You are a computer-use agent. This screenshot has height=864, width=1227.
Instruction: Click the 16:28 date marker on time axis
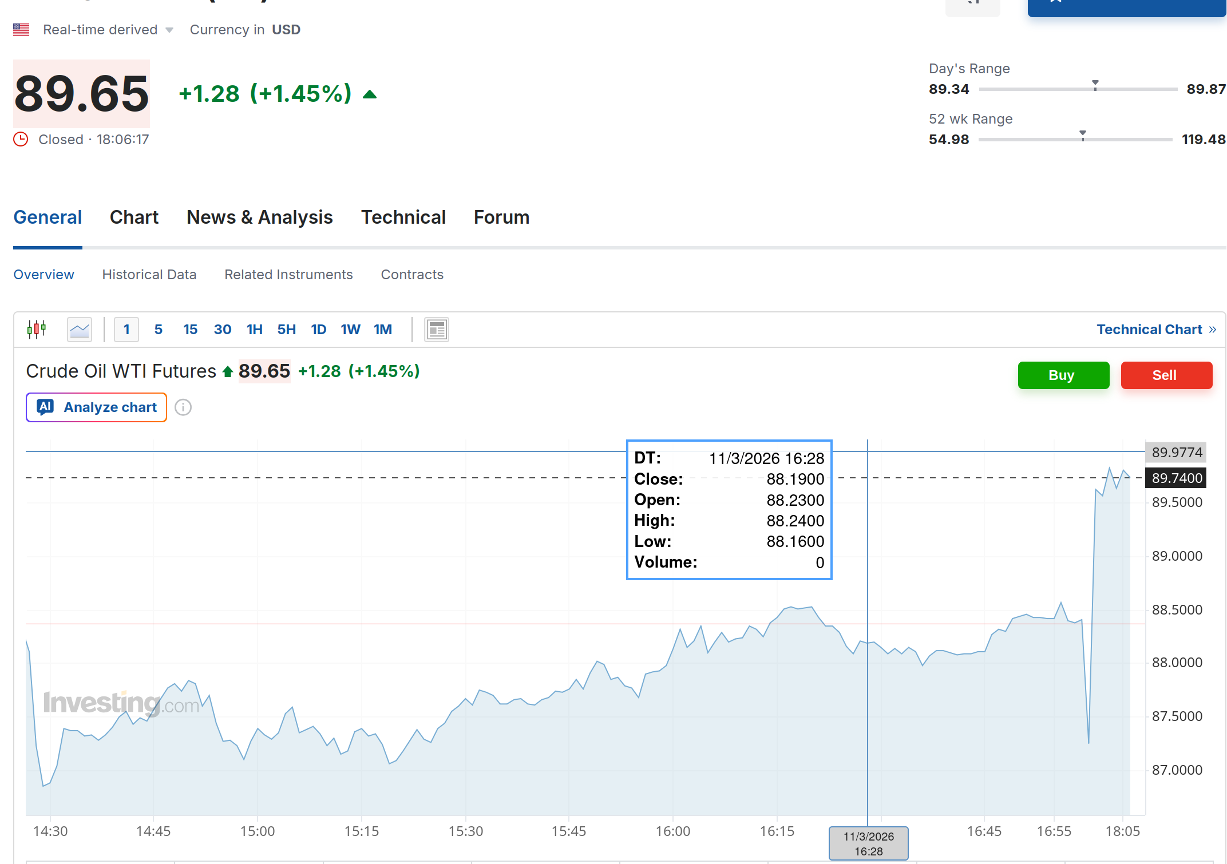[868, 843]
